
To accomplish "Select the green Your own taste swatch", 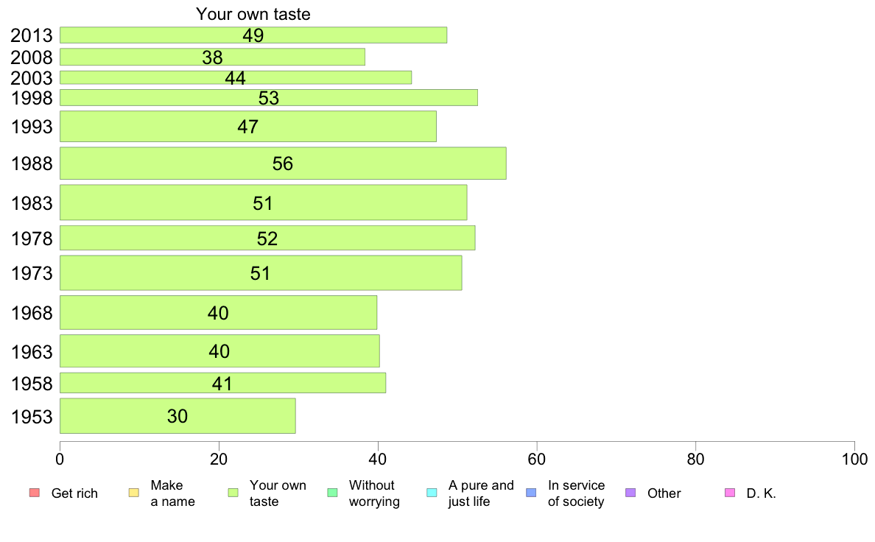I will coord(233,493).
